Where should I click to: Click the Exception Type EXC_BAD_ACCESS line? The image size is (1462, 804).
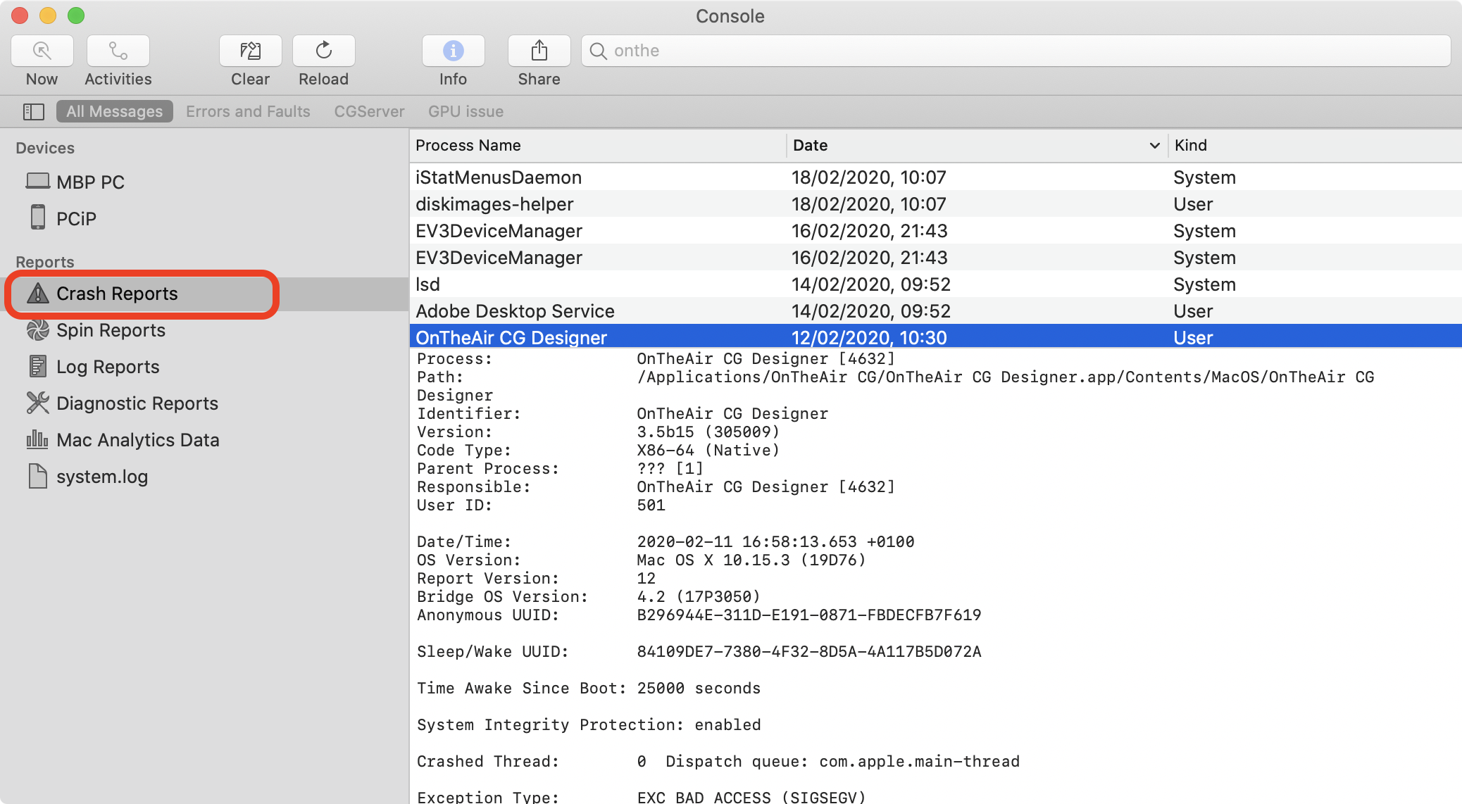point(642,797)
